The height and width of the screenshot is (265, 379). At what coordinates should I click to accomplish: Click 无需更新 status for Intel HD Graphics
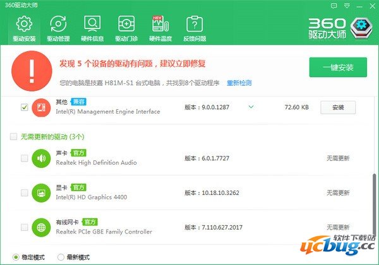(x=338, y=193)
